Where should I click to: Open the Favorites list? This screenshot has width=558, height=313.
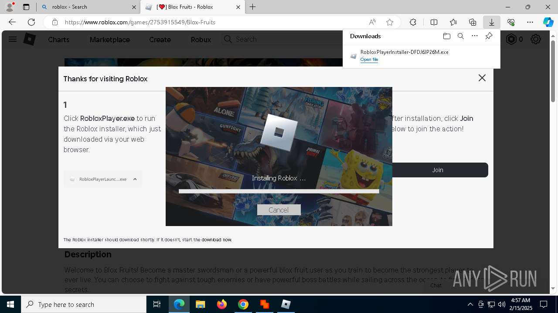click(x=453, y=22)
